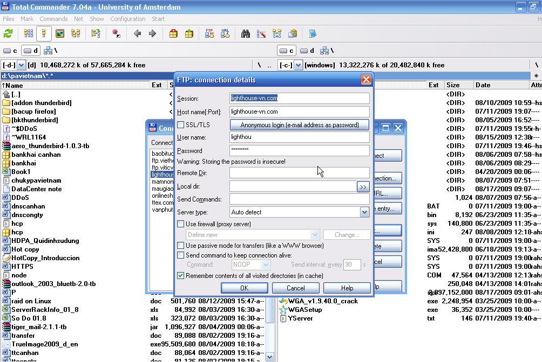Uncheck Remember contents of all visited directories
The width and height of the screenshot is (542, 362).
click(x=180, y=275)
